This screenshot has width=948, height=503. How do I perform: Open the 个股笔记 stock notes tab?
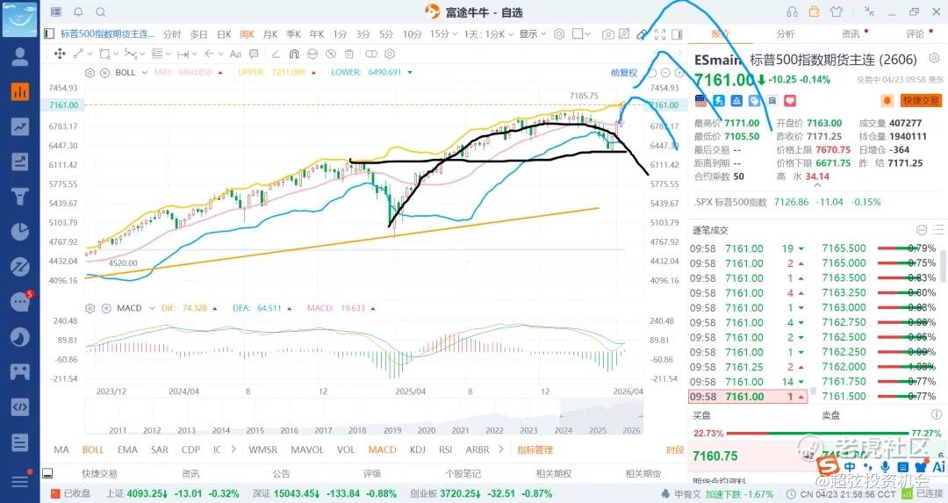[x=463, y=473]
